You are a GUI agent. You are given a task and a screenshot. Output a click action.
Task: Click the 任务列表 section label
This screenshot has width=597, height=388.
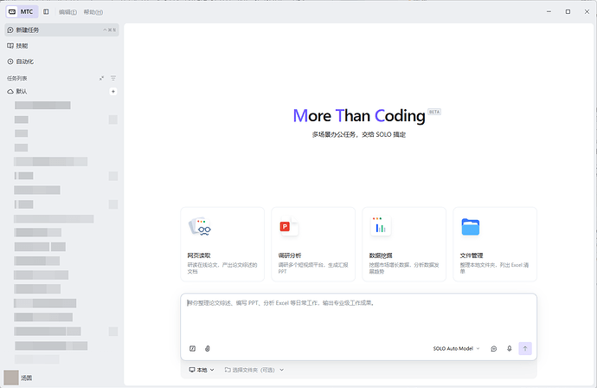tap(17, 78)
